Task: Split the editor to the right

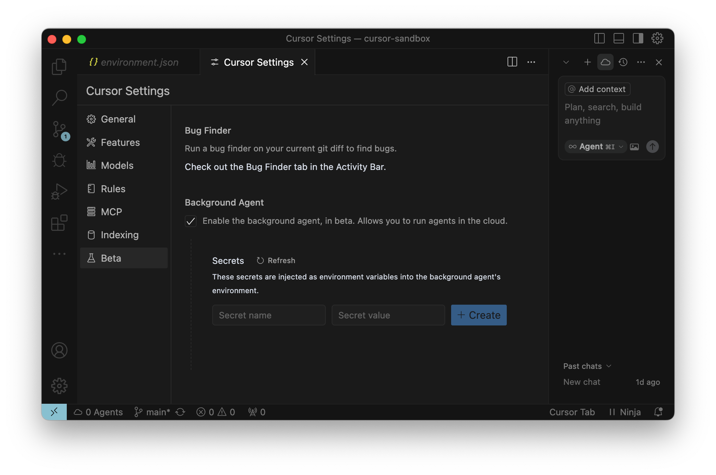Action: (512, 62)
